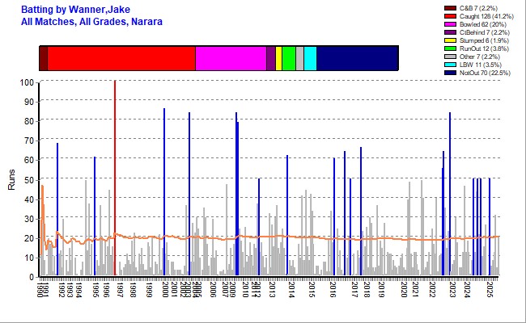This screenshot has width=526, height=323.
Task: Click the magenta Bowled segment in the stacked bar
Action: 231,59
